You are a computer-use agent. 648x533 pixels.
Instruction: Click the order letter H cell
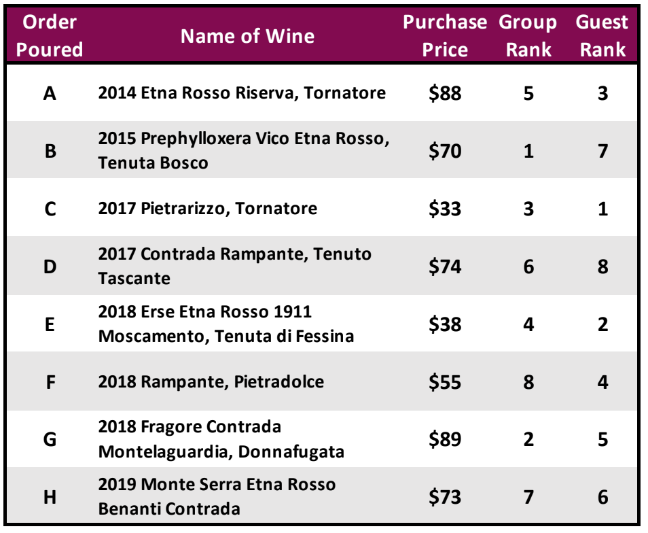pyautogui.click(x=50, y=497)
